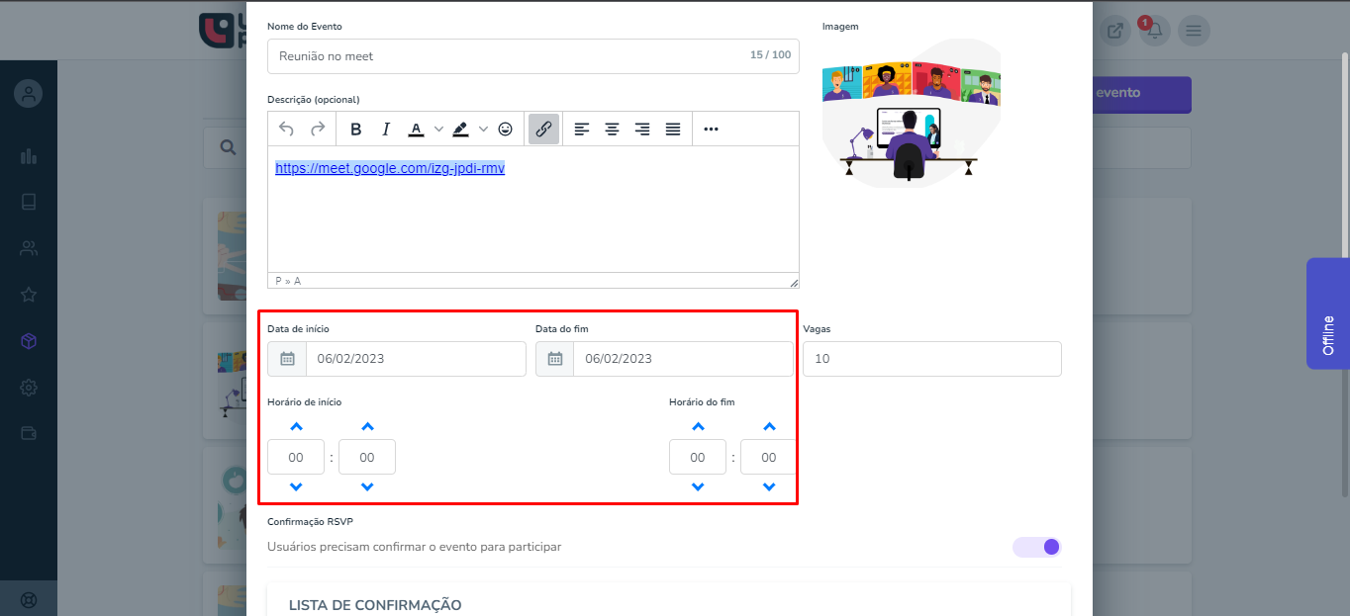Viewport: 1350px width, 616px height.
Task: Justify the text
Action: pyautogui.click(x=673, y=129)
